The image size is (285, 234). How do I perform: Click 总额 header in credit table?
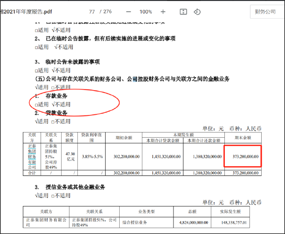coord(192,212)
